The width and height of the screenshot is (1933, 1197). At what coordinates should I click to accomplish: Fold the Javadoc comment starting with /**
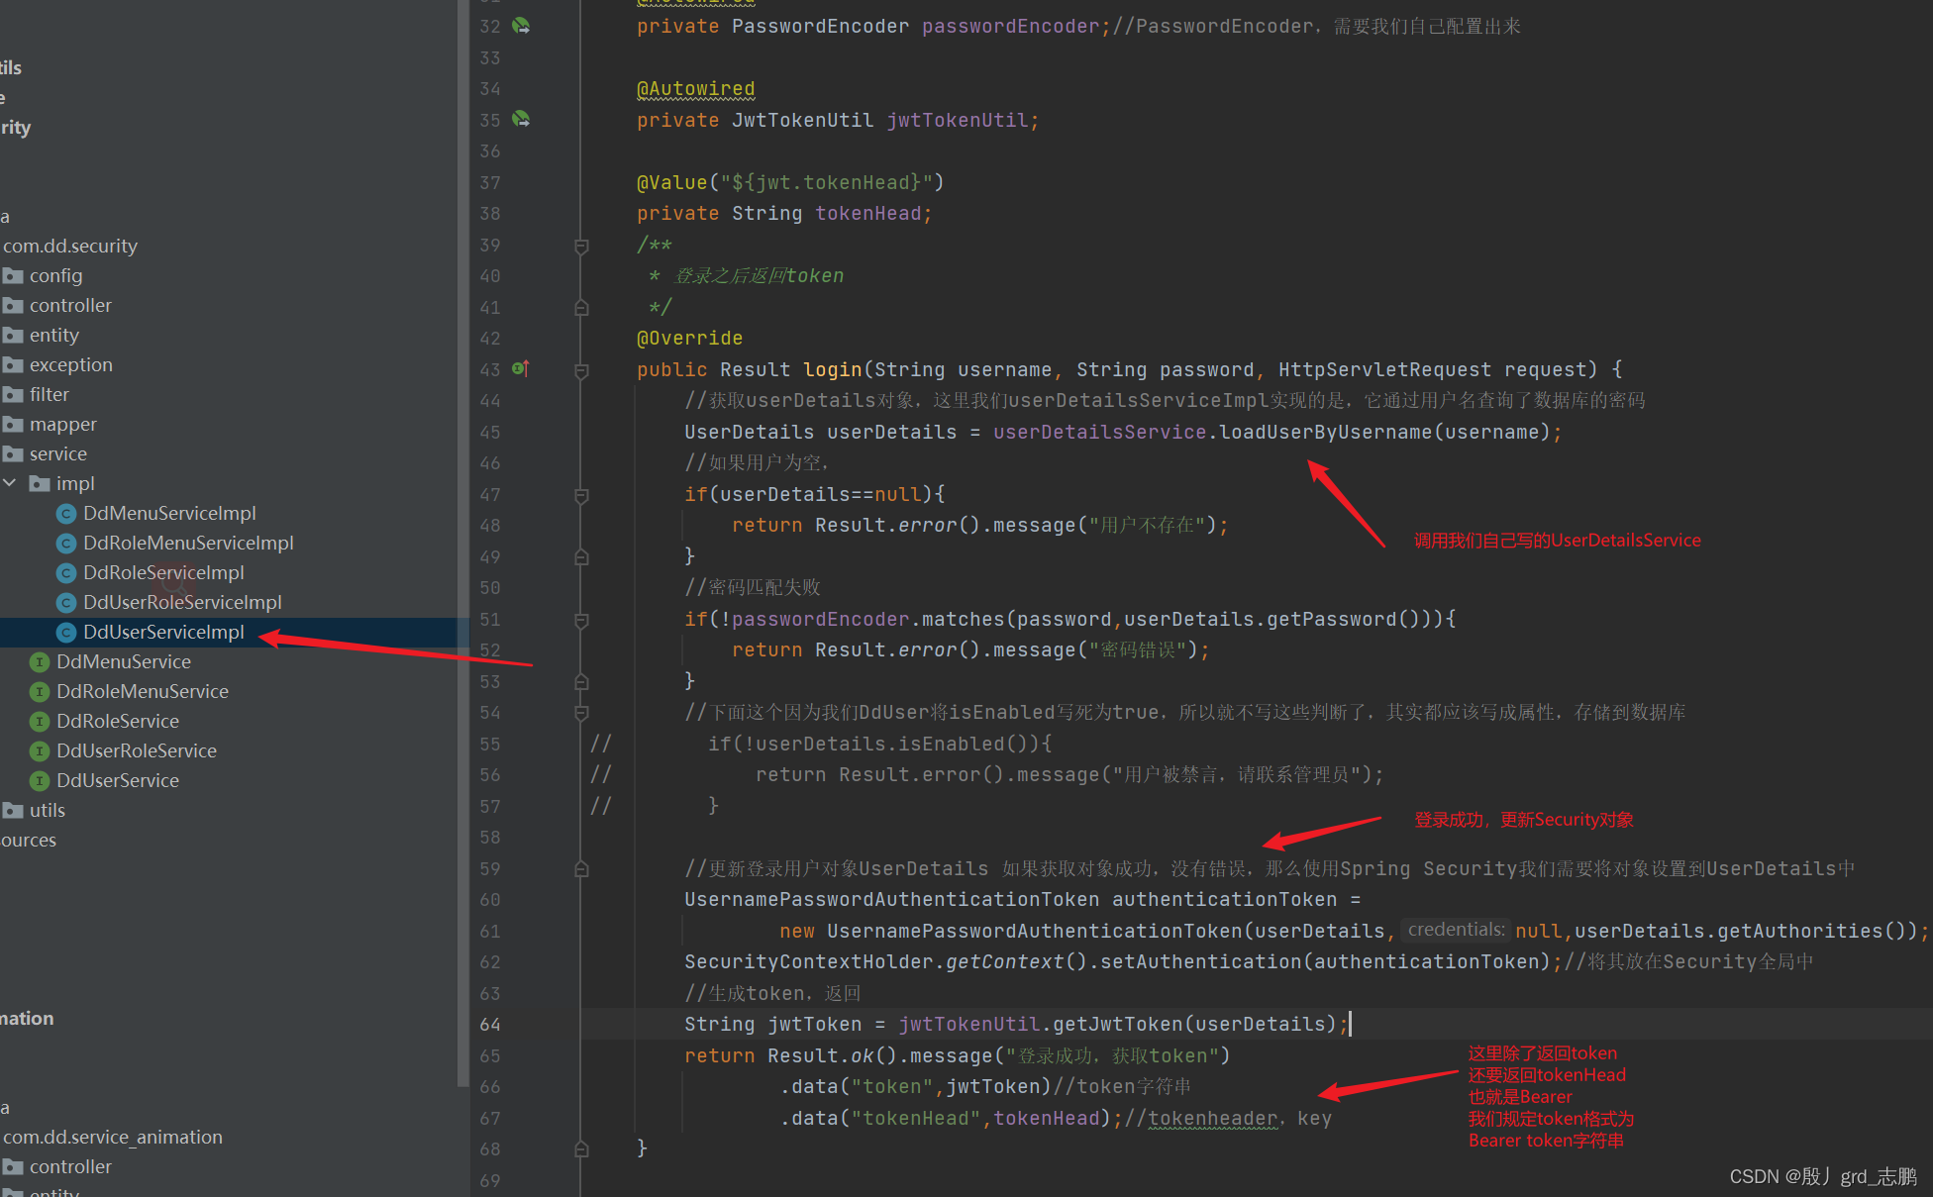click(x=582, y=246)
